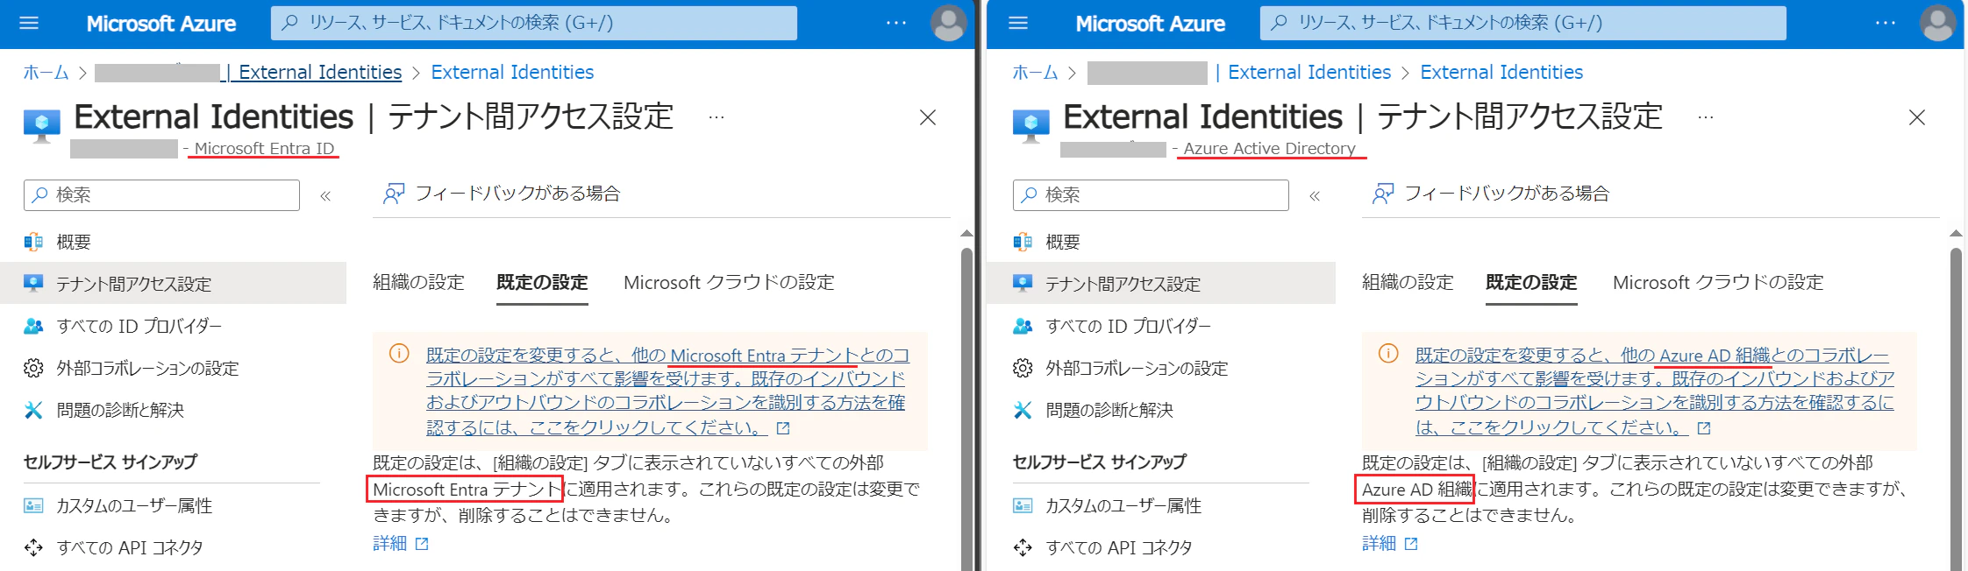Switch to 組織の設定 tab in the left window
The image size is (1968, 571).
(418, 282)
